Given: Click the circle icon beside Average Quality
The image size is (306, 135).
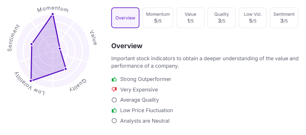Looking at the screenshot, I should click(x=114, y=100).
